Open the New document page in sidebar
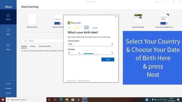 tap(8, 32)
